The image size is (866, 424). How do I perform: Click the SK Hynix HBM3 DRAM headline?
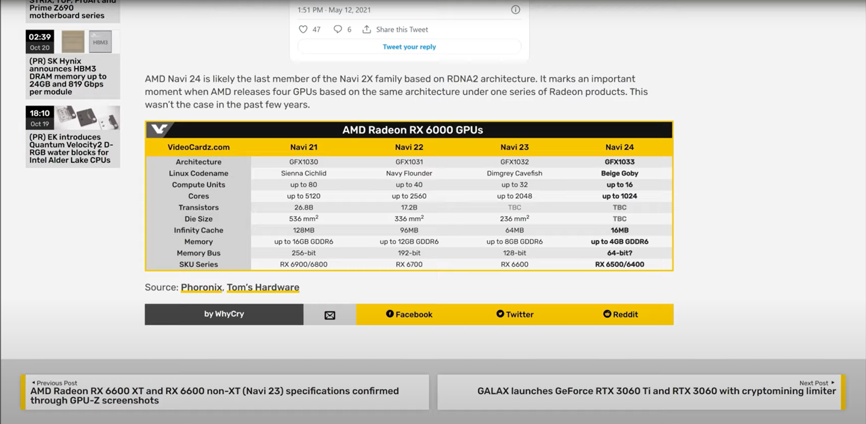[68, 77]
